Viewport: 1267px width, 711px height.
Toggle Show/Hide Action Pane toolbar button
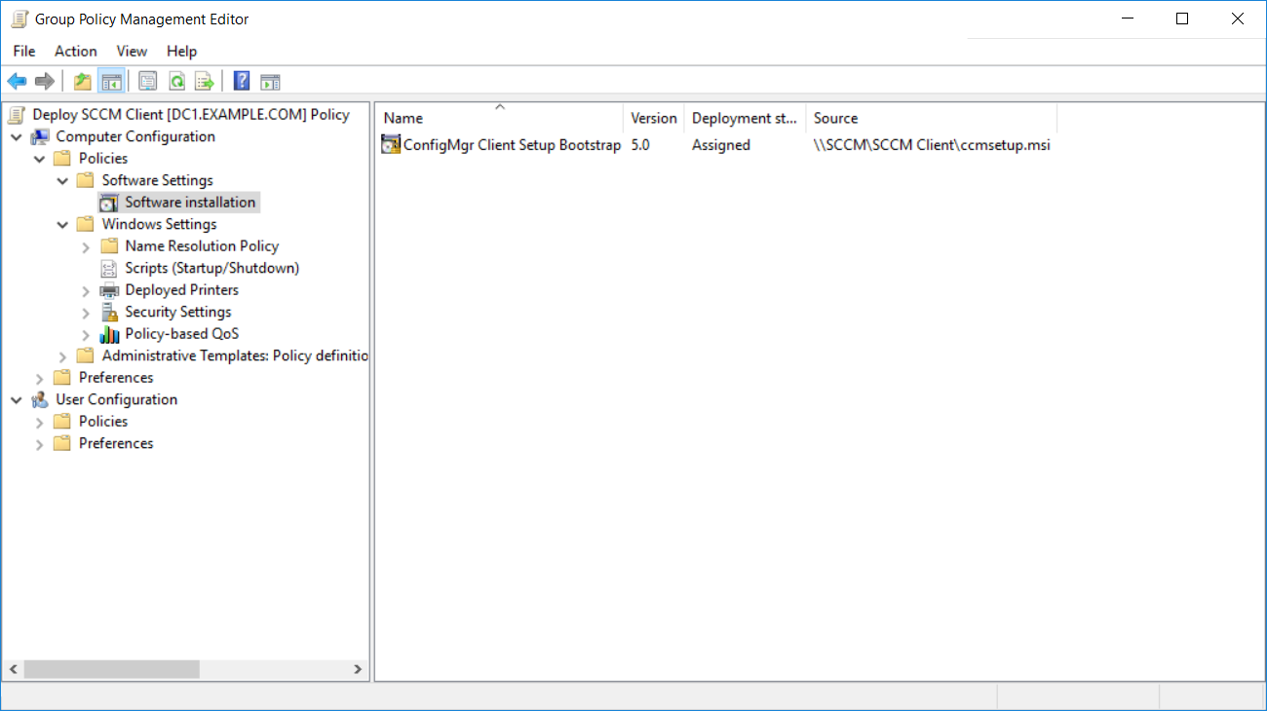click(x=270, y=81)
